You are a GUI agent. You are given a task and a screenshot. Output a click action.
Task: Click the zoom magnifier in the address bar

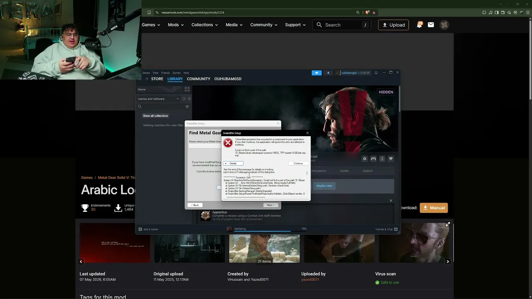click(358, 12)
